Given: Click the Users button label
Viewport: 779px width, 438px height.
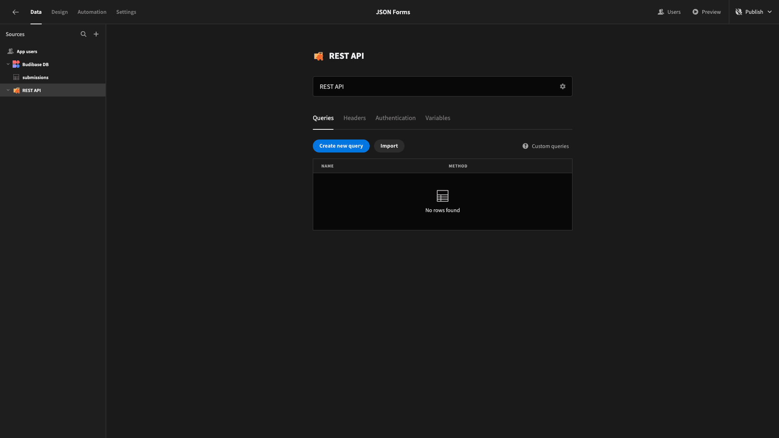Looking at the screenshot, I should click(674, 12).
